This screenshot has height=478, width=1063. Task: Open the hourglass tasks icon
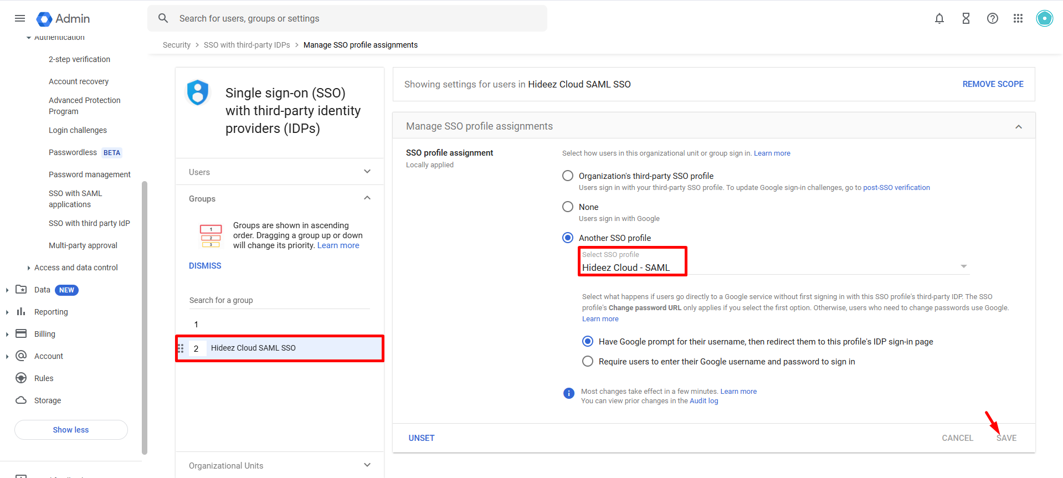(x=966, y=18)
